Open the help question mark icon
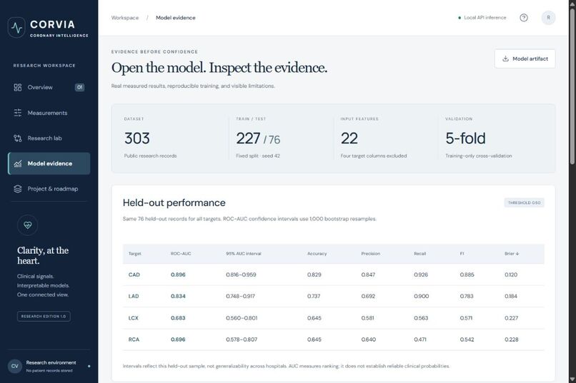576x383 pixels. 524,18
